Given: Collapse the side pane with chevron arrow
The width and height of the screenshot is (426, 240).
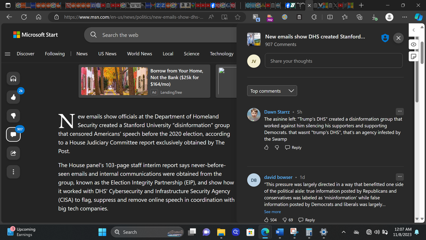Looking at the screenshot, I should tap(414, 30).
